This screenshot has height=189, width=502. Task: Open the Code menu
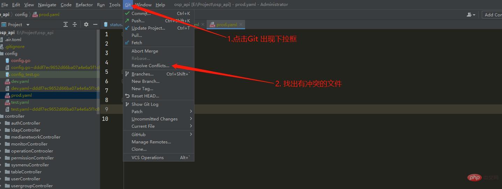pos(66,5)
